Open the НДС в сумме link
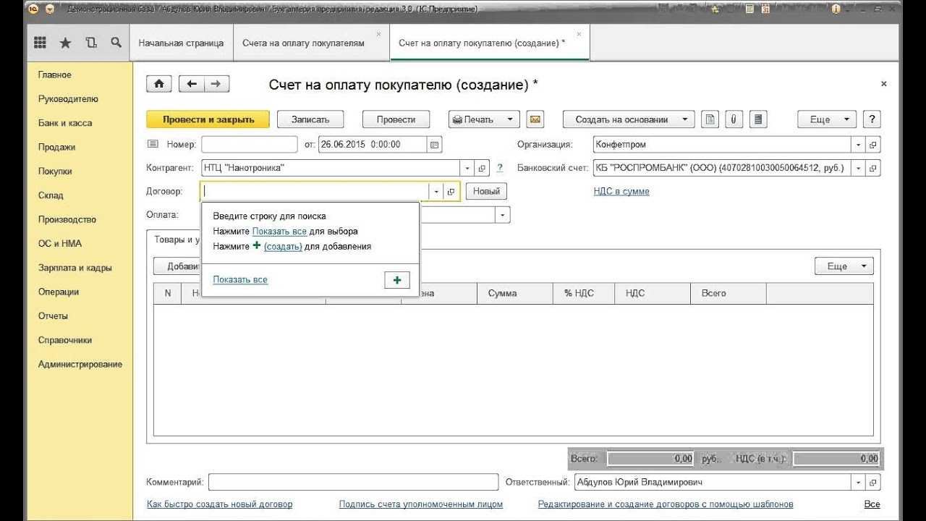The image size is (926, 521). click(x=621, y=192)
